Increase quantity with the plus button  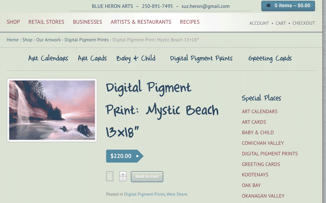pos(123,174)
